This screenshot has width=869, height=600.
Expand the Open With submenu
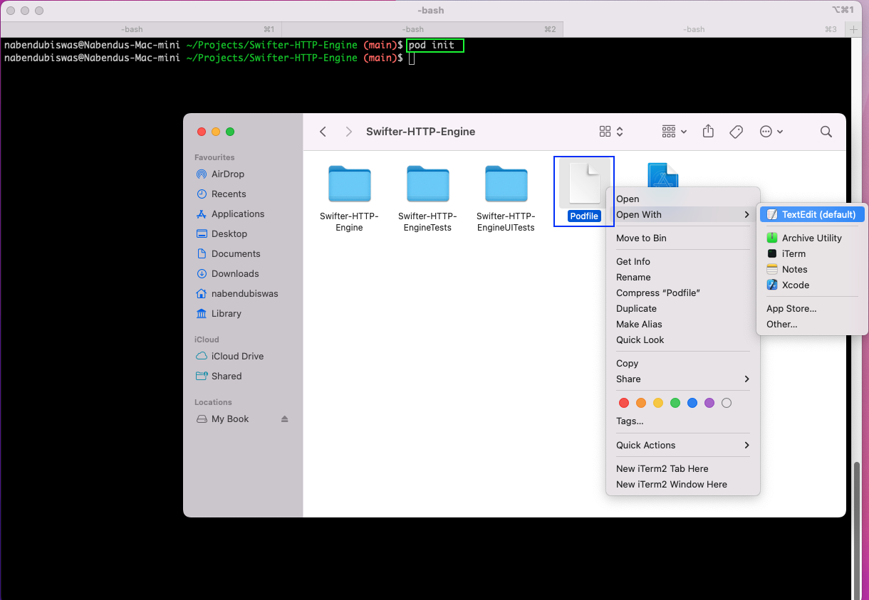(x=683, y=214)
